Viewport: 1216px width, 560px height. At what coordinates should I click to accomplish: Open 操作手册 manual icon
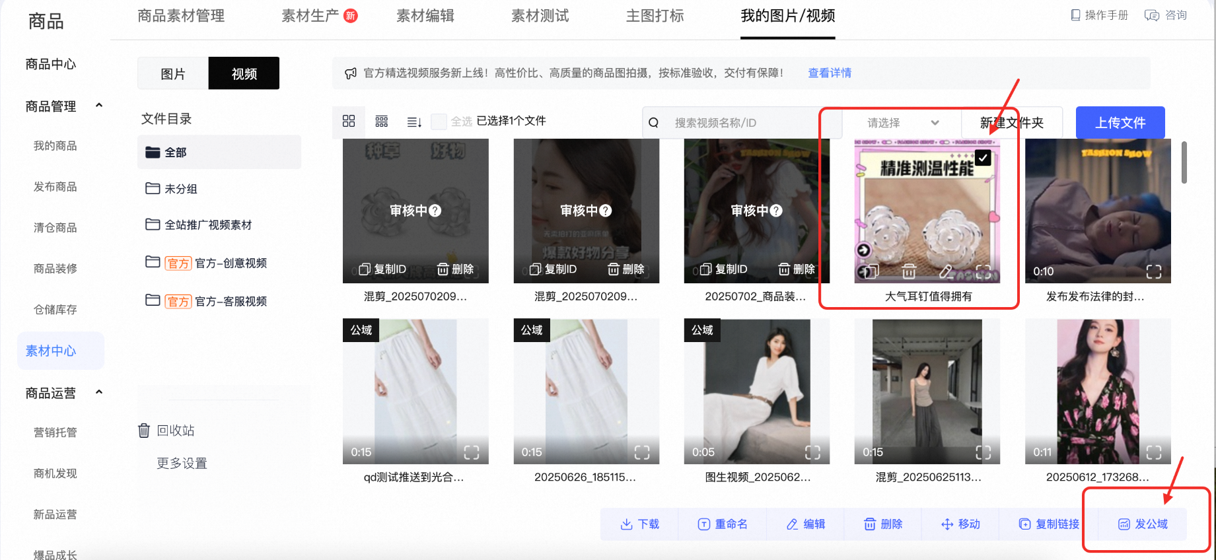point(1075,15)
